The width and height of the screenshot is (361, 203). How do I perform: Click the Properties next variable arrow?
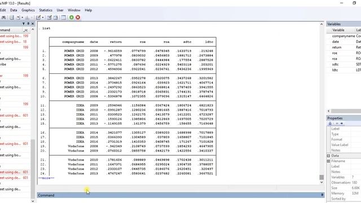coord(342,123)
